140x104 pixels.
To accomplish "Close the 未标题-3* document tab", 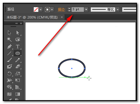I will click(x=62, y=17).
